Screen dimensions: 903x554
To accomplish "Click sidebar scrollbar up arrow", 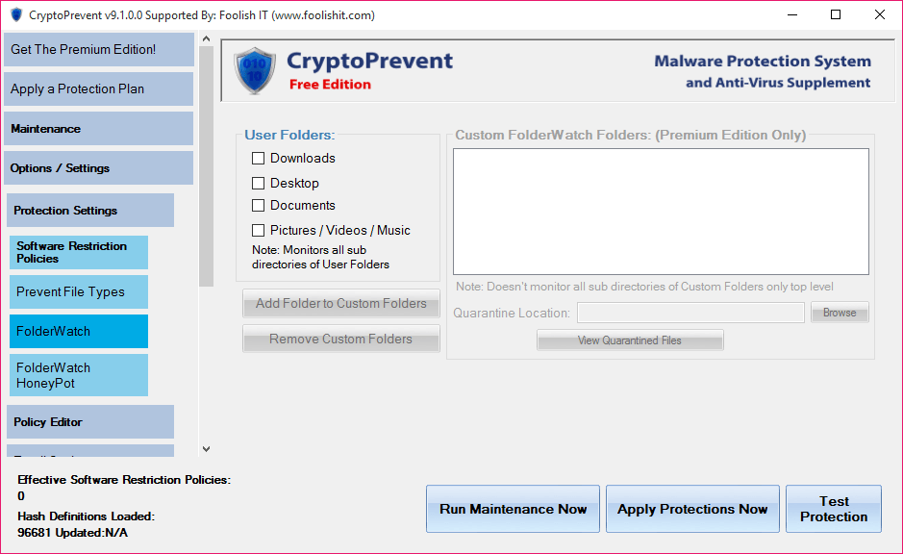I will click(x=206, y=39).
